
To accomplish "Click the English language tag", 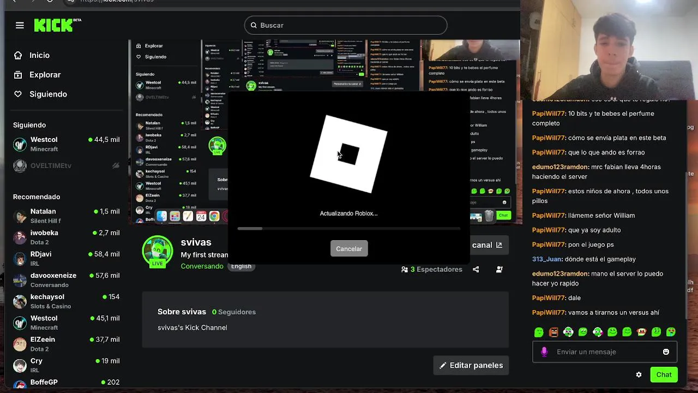I will (241, 266).
